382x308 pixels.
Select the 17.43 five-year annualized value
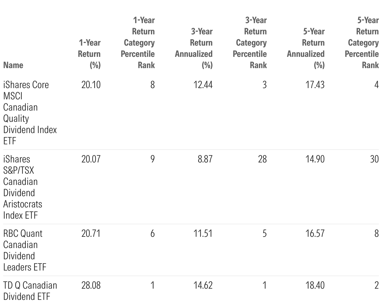tap(315, 85)
